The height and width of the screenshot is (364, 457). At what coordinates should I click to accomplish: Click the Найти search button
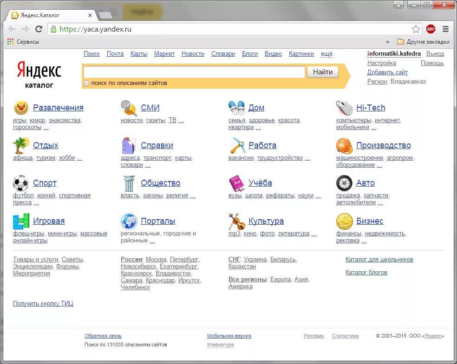click(x=323, y=72)
